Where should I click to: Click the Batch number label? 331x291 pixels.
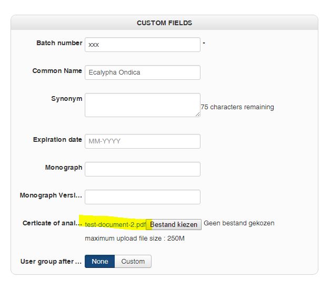(59, 43)
